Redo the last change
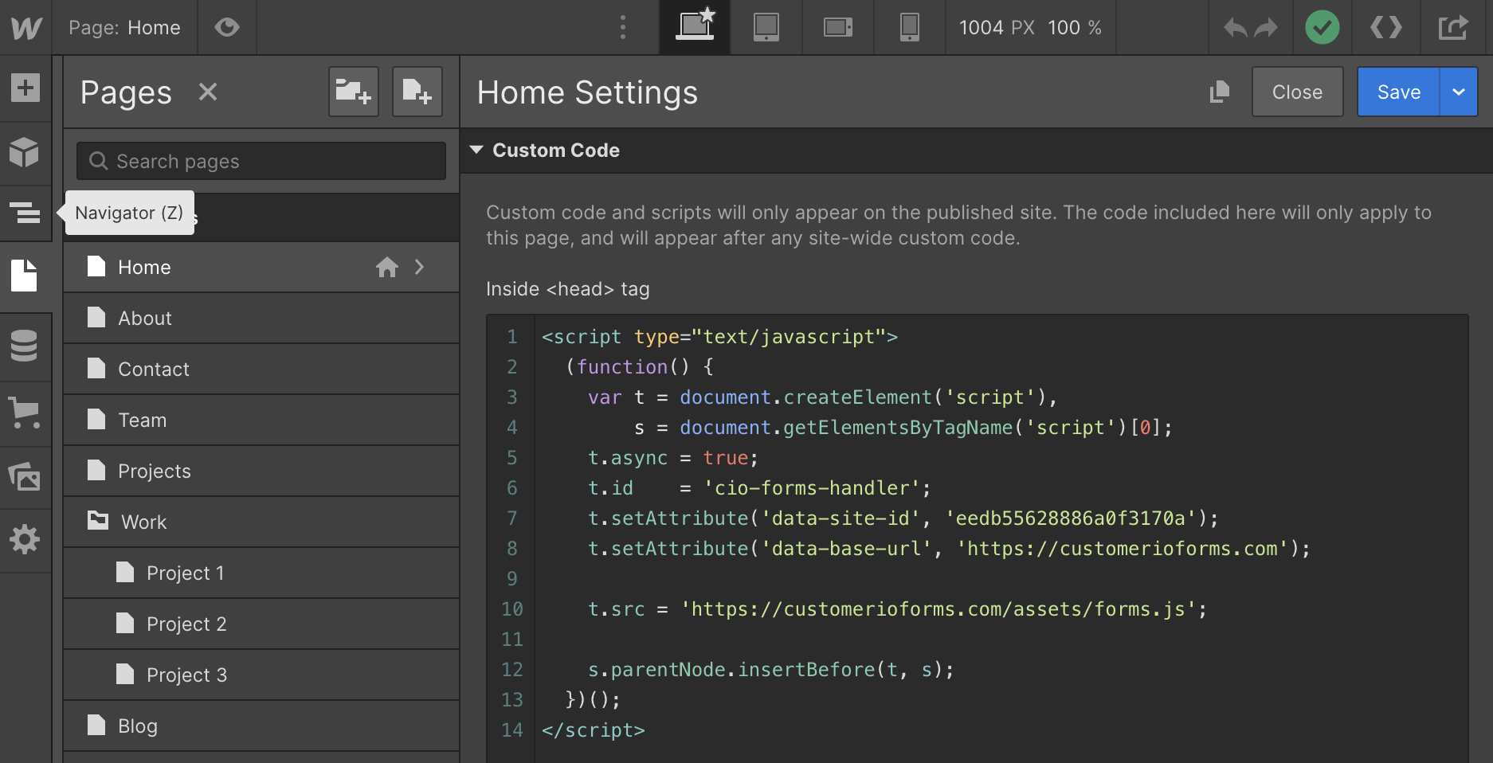Viewport: 1493px width, 763px height. [x=1266, y=28]
